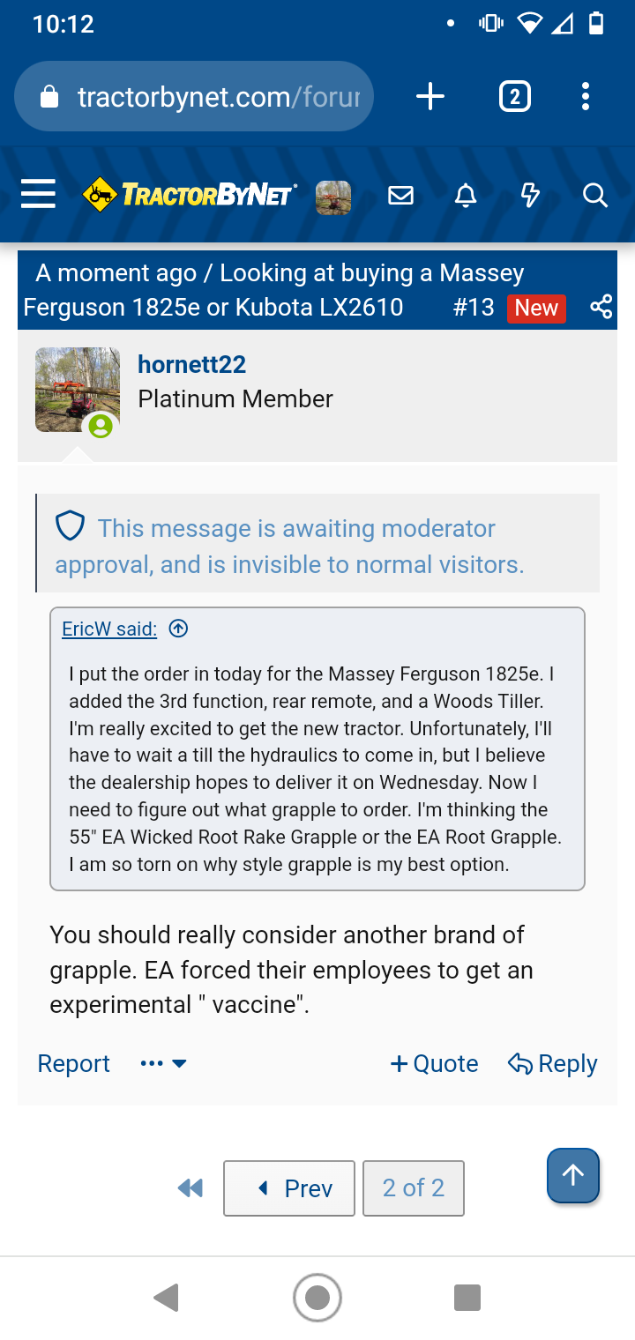Open the hamburger navigation menu
Viewport: 635px width, 1340px height.
[x=38, y=195]
